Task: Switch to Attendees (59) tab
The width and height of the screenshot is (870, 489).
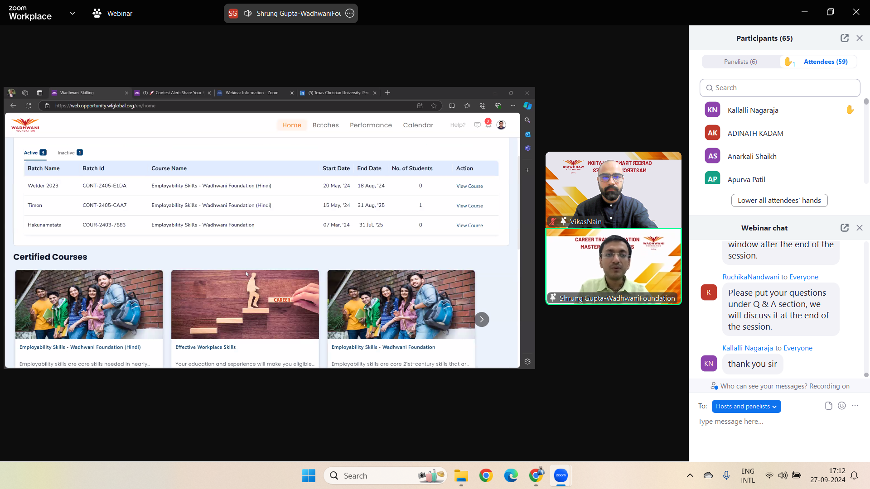Action: [x=825, y=62]
